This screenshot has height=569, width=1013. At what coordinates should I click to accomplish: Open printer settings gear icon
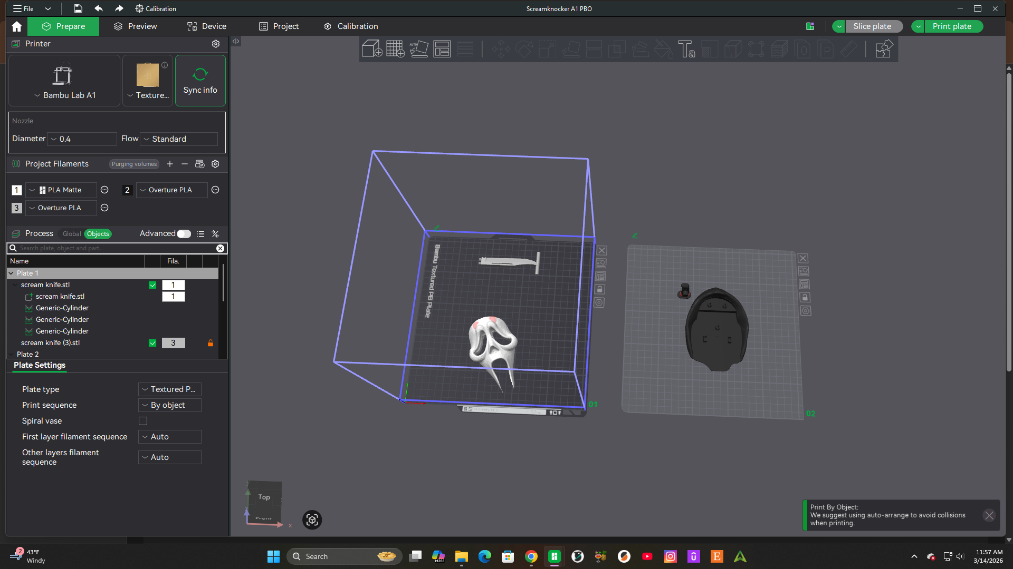pyautogui.click(x=216, y=44)
